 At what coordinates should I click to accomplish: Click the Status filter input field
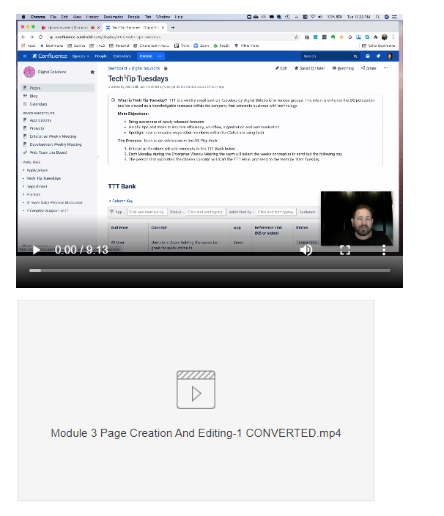coord(206,212)
